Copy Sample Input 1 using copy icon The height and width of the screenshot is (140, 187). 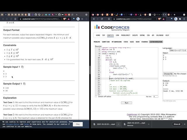pyautogui.click(x=22, y=67)
